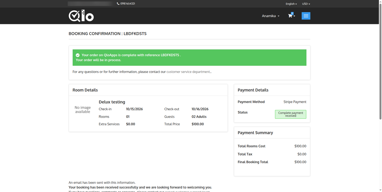Click Final Booking Total amount $100.00
This screenshot has height=192, width=382.
[x=300, y=162]
